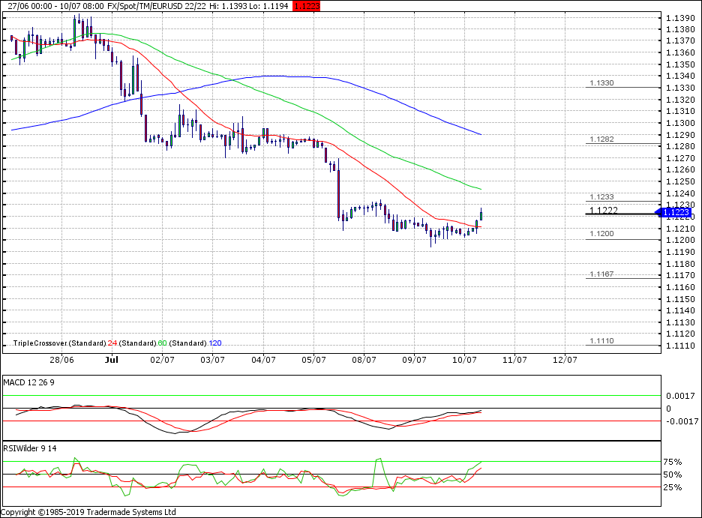Click the MACD 12 26 9 panel title
The width and height of the screenshot is (702, 518).
30,382
